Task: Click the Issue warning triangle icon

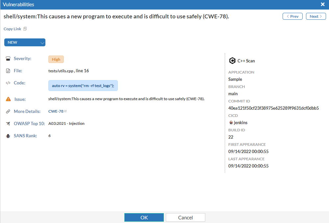Action: point(8,99)
